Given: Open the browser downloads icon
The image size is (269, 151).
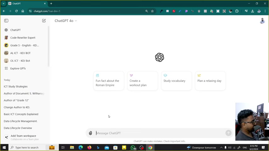Looking at the screenshot, I should pos(253,11).
